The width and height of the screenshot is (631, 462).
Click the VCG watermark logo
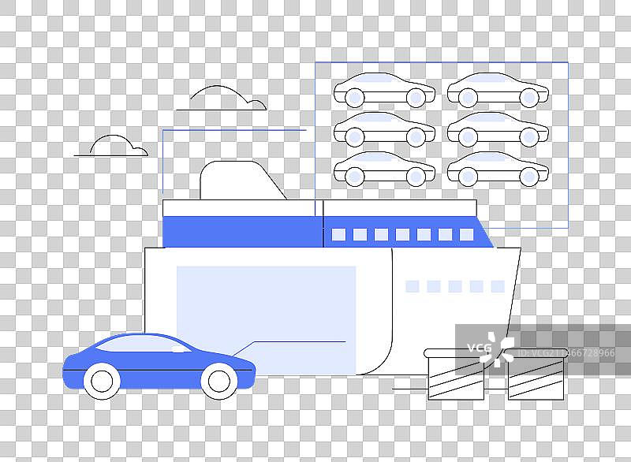tap(489, 348)
